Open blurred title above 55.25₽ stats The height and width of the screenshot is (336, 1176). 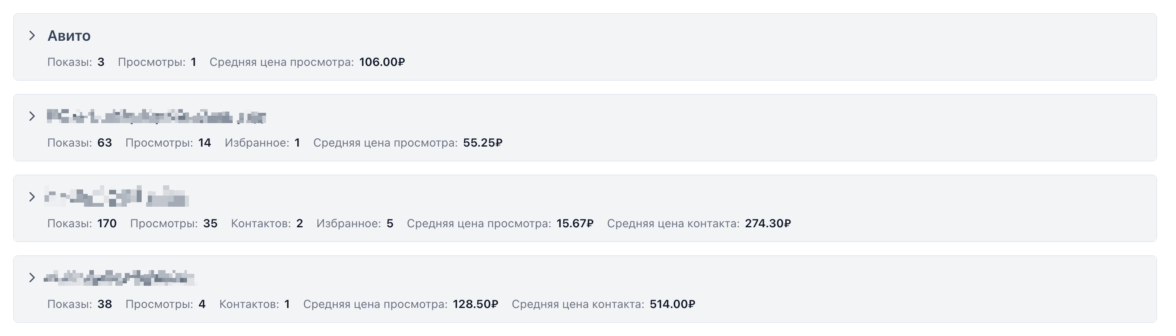coord(156,117)
